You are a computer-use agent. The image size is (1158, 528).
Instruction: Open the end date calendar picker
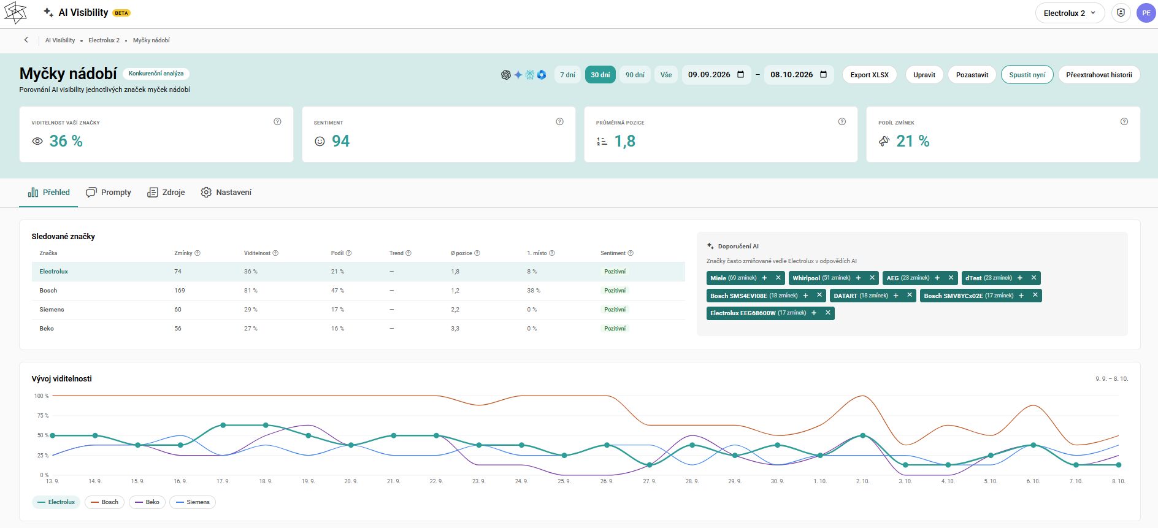pos(823,75)
